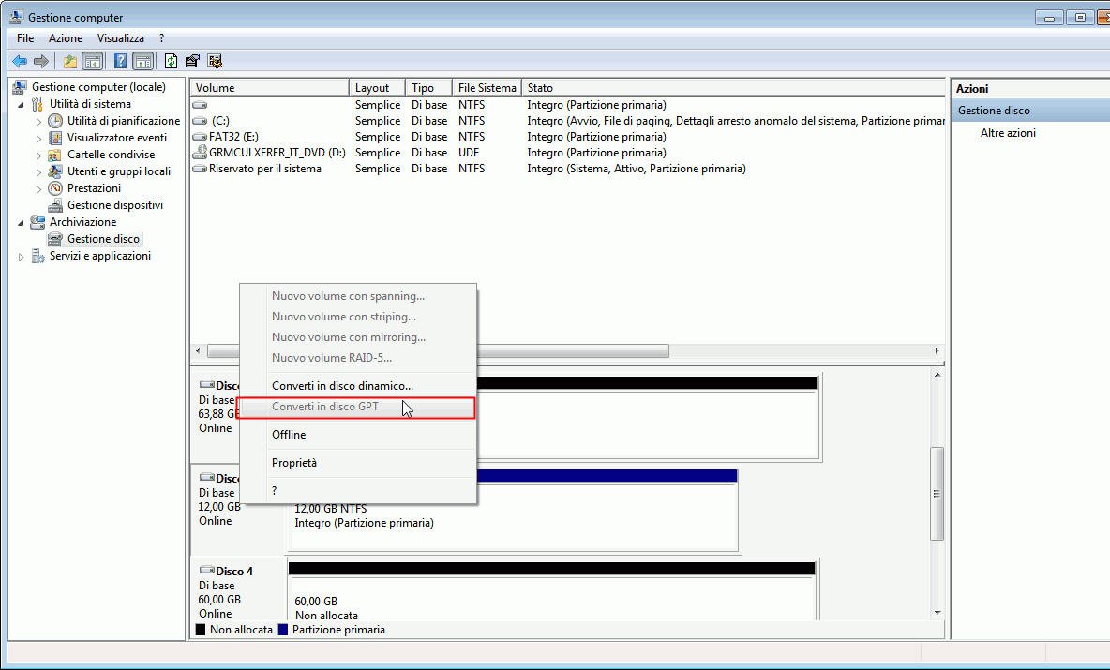Click UDF file system cell

pos(469,152)
